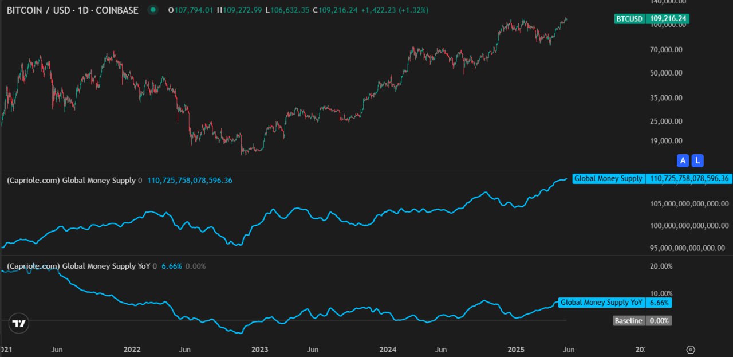Click the 2024 label on the time axis
This screenshot has height=357, width=733.
point(388,350)
